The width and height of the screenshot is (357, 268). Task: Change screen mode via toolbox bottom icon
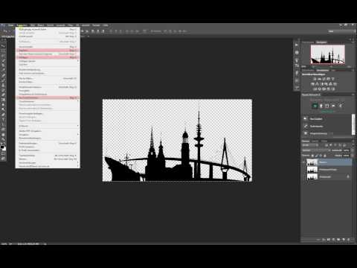coord(3,159)
